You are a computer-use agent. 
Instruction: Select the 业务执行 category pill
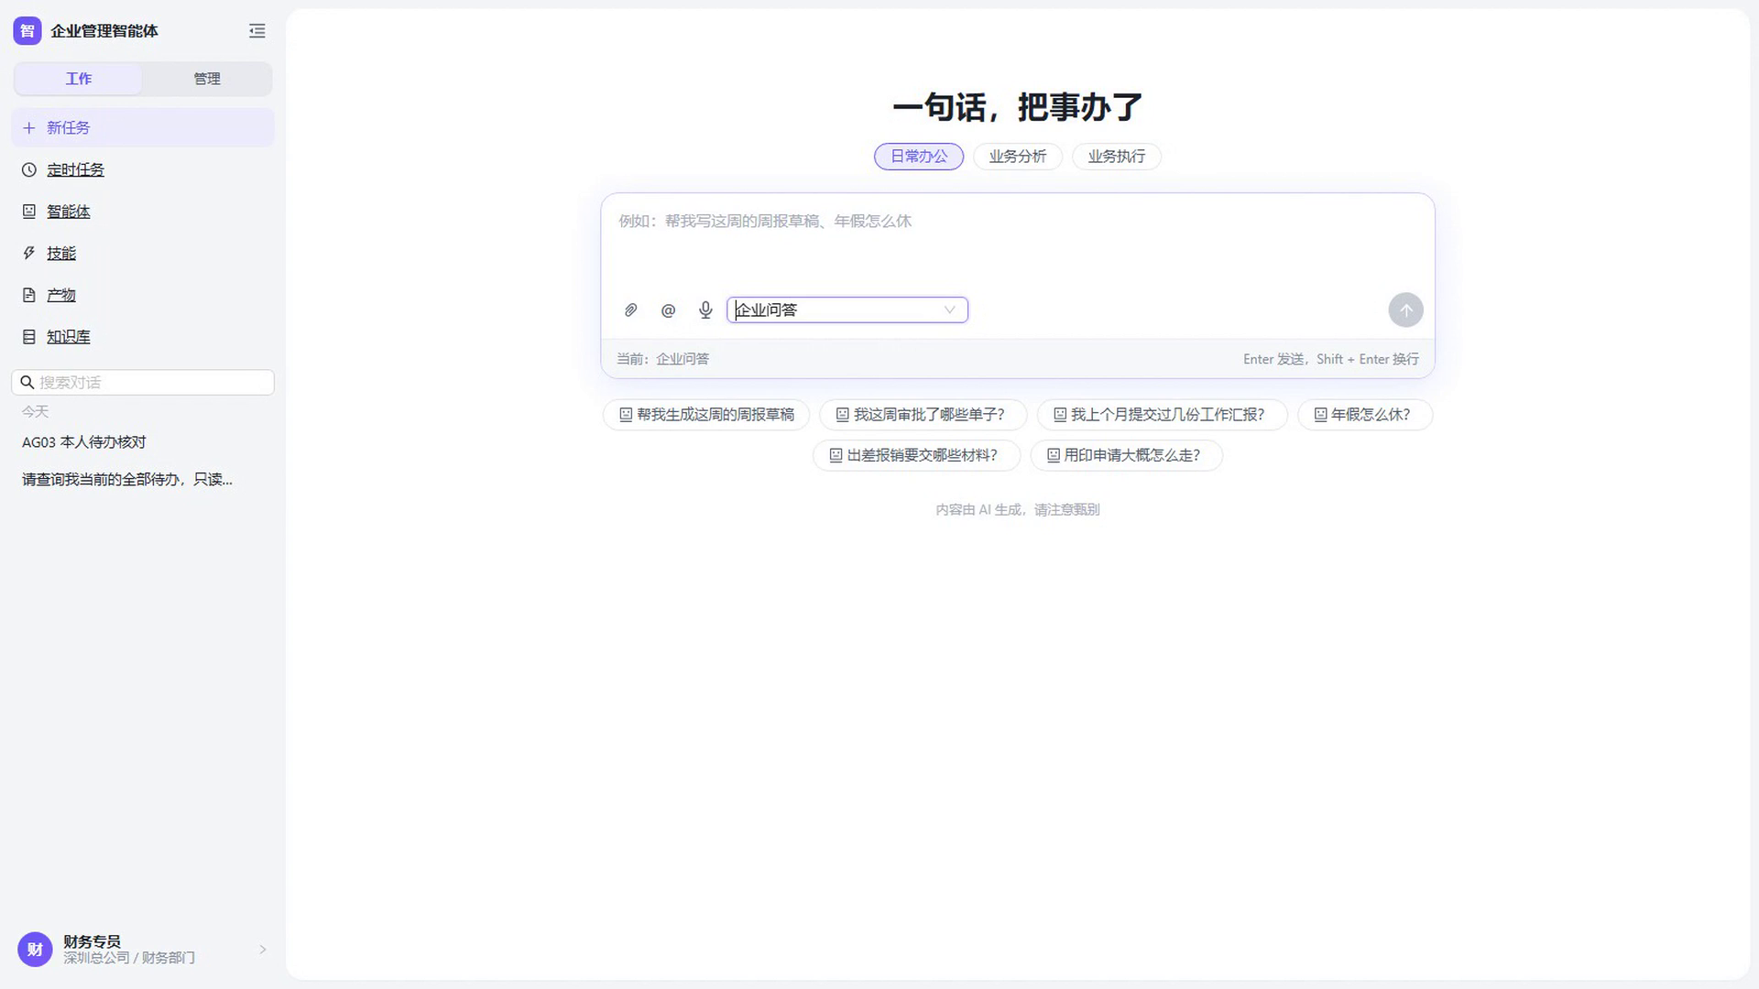[x=1117, y=157]
